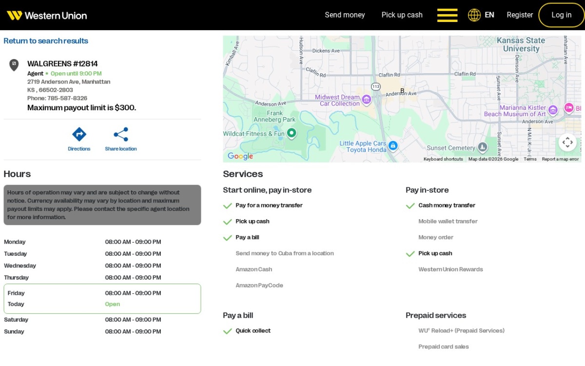Click the globe language icon
The height and width of the screenshot is (366, 585).
point(474,15)
